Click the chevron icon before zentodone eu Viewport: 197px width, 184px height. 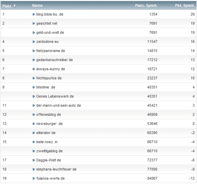pyautogui.click(x=33, y=42)
